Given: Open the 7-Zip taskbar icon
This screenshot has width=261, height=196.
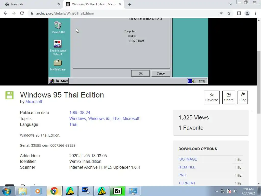Looking at the screenshot, I should tap(117, 191).
